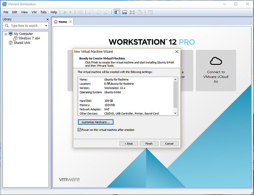Click the Customize Hardware button
This screenshot has height=195, width=254.
pos(96,122)
